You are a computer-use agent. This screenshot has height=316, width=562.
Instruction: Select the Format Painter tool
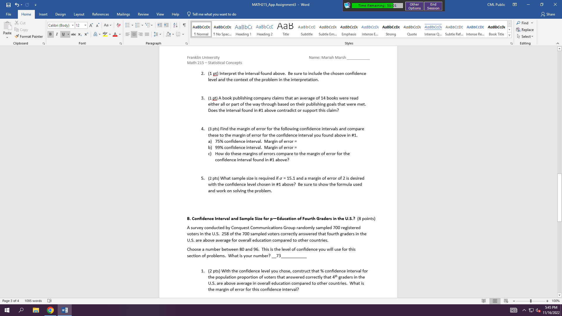[x=29, y=36]
